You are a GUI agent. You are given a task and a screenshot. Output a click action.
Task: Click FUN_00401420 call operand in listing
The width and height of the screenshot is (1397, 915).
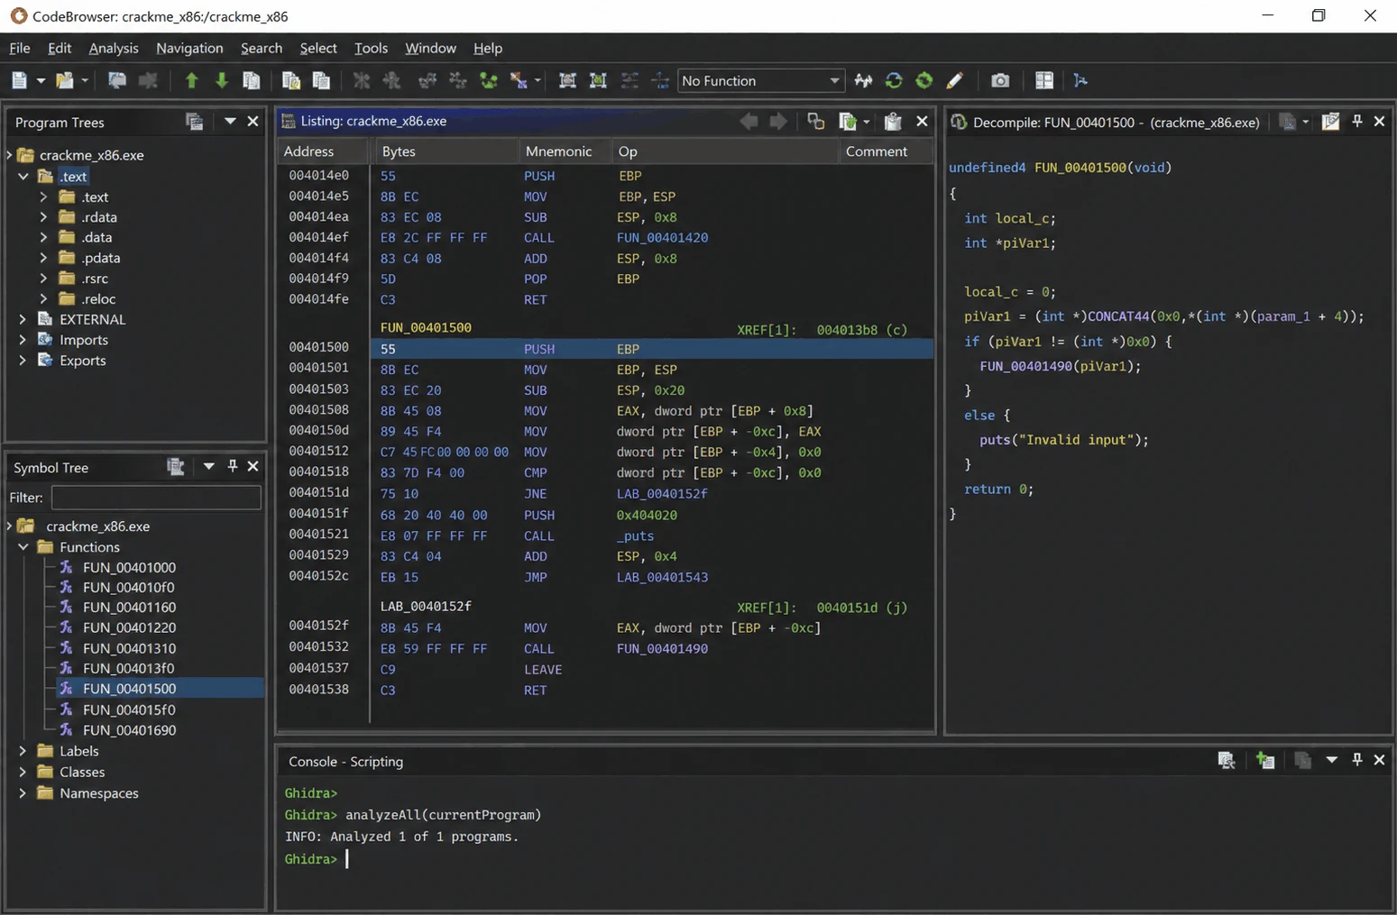662,238
